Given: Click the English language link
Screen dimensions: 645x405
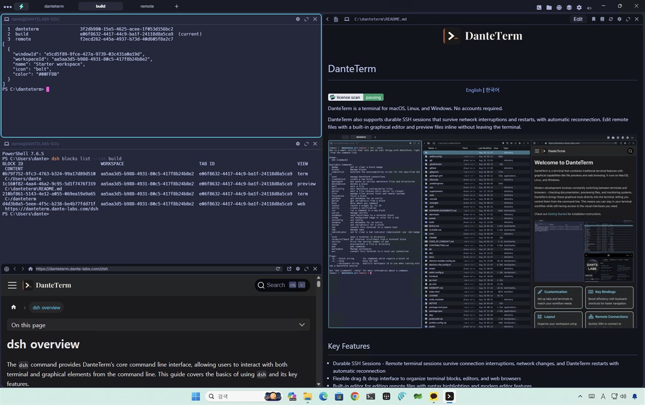Looking at the screenshot, I should point(474,90).
